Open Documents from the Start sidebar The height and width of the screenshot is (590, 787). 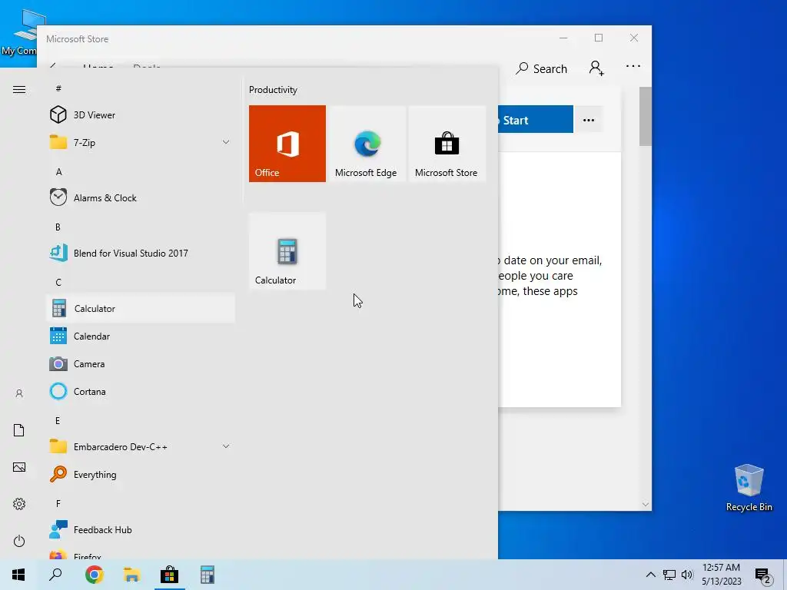(19, 430)
